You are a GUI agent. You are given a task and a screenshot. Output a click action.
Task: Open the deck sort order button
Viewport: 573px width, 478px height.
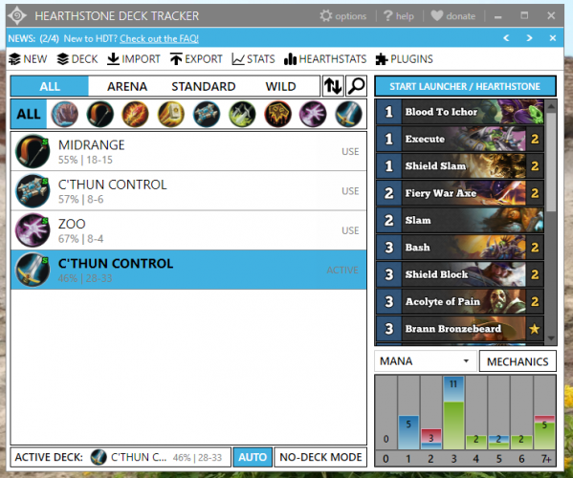[333, 86]
